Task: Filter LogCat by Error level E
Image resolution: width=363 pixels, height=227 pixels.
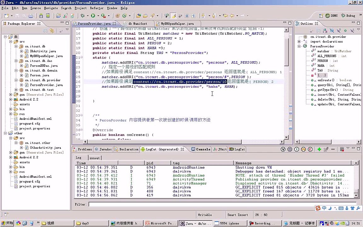Action: [x=310, y=149]
